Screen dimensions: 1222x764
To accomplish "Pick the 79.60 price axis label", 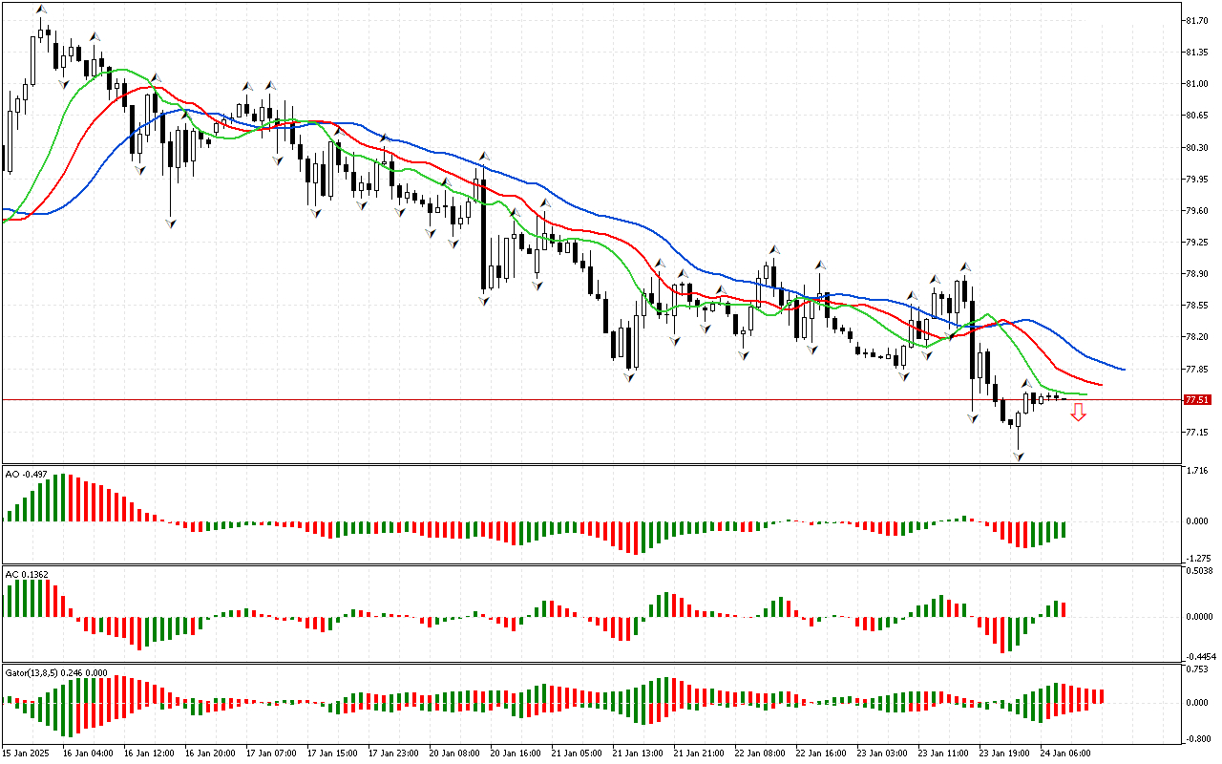I will 1197,210.
